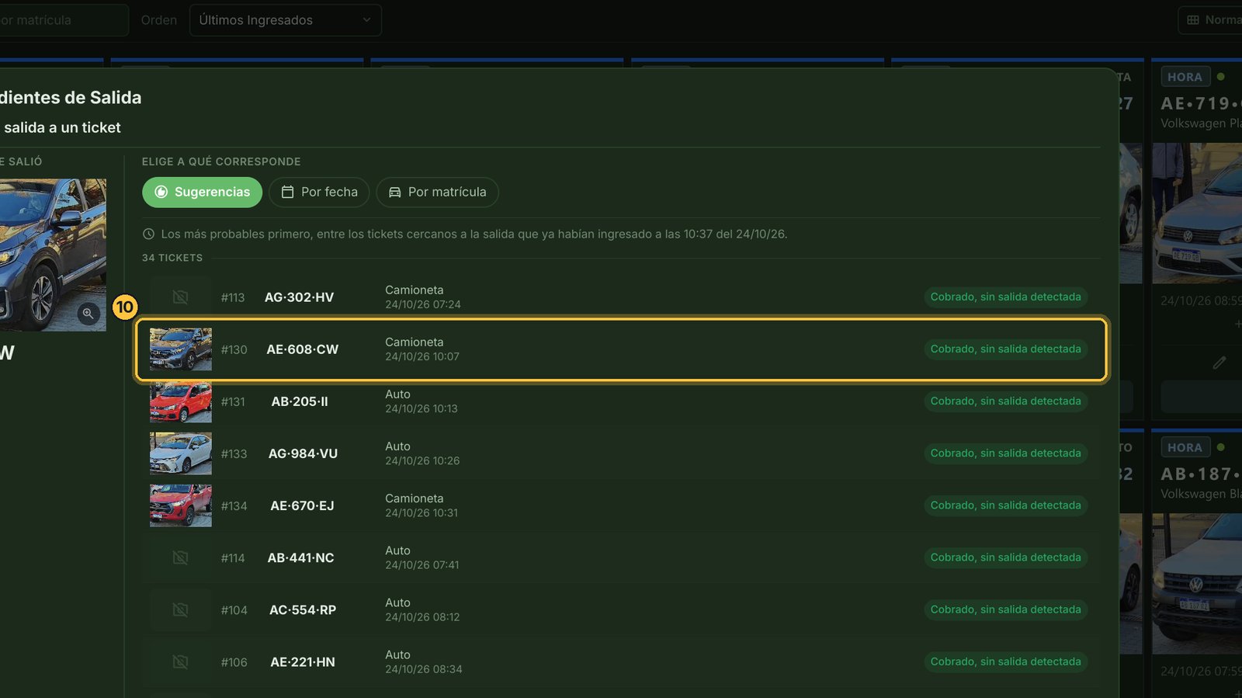Viewport: 1242px width, 698px height.
Task: Click status badge of ticket #113
Action: tap(1005, 297)
